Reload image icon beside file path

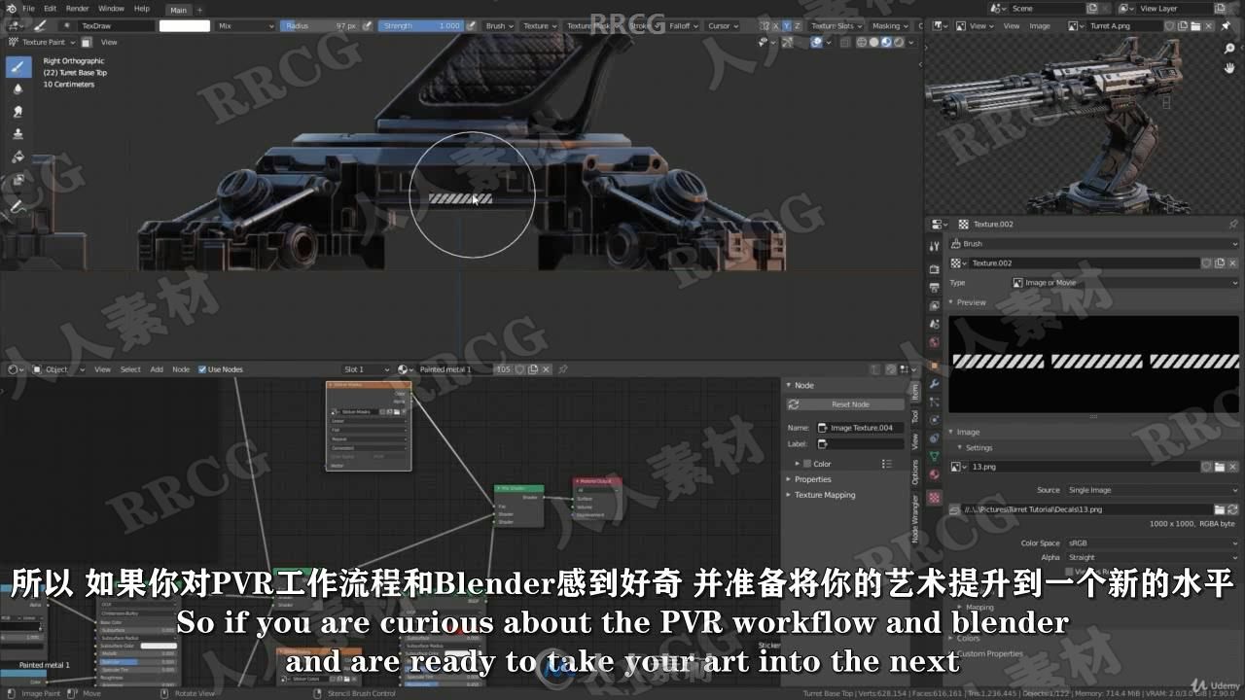pos(1232,509)
